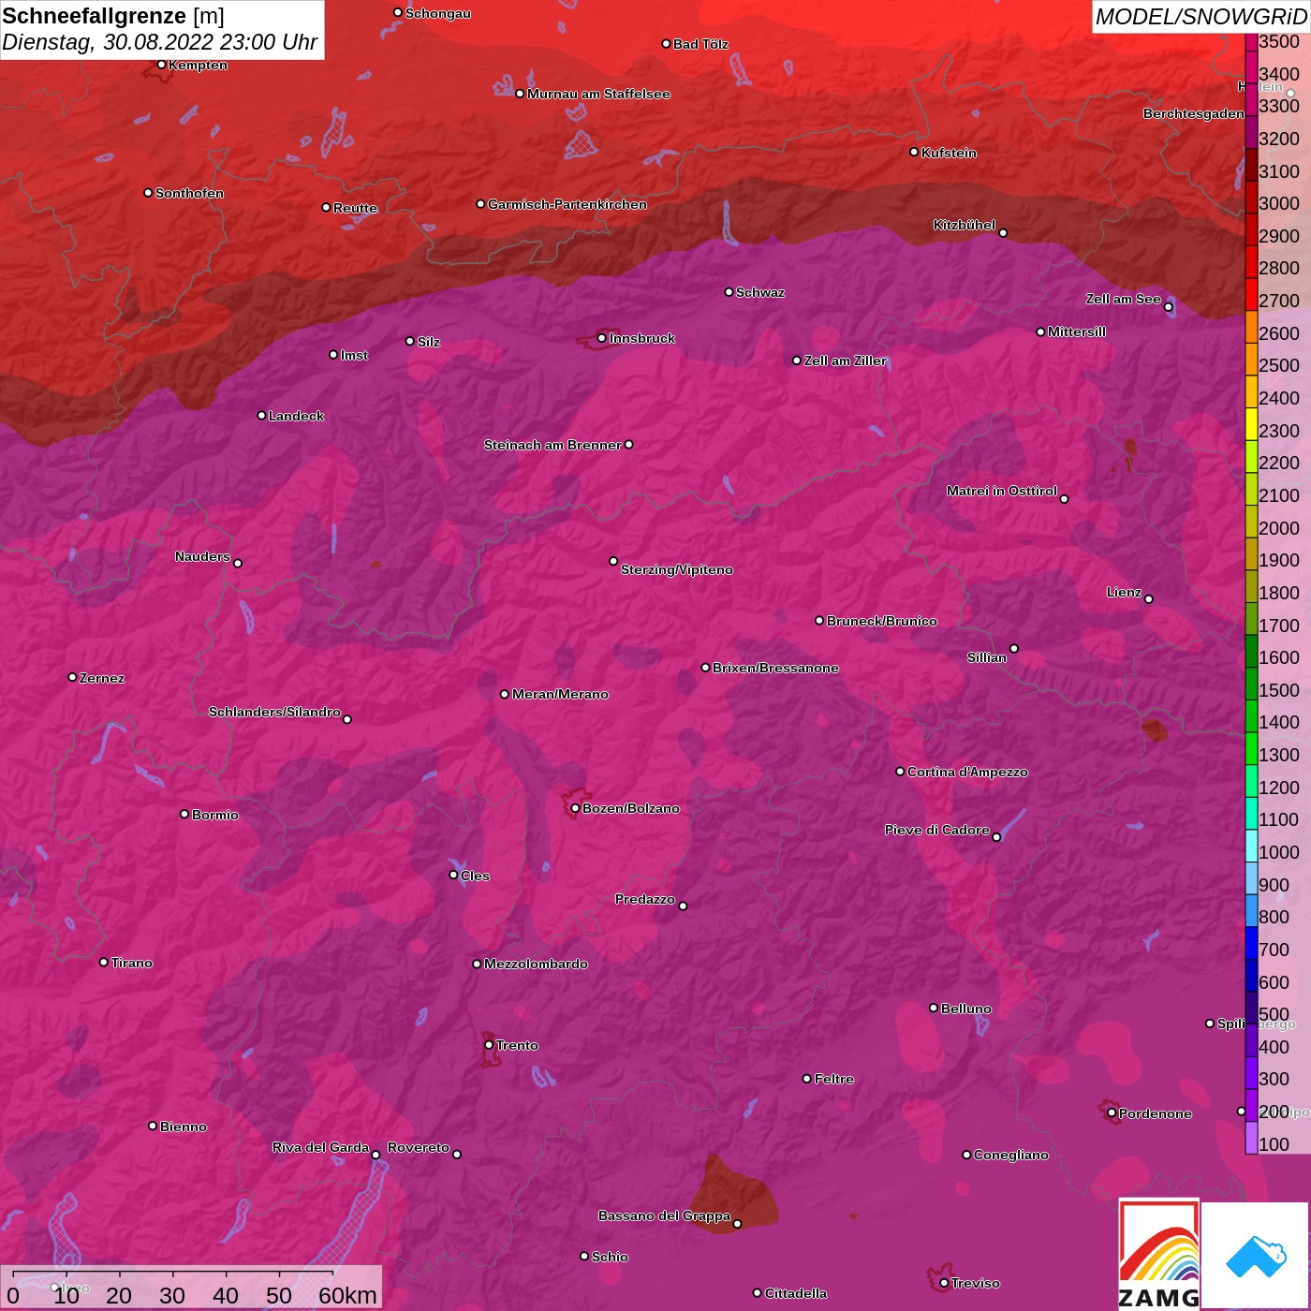
Task: Click the ZAMG rainbow logo
Action: 1158,1255
